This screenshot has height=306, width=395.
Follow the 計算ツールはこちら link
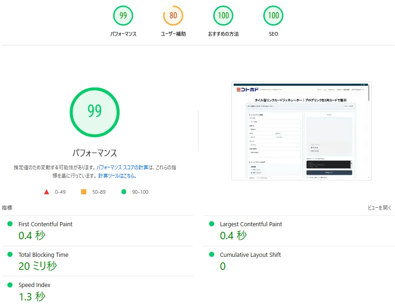click(x=117, y=176)
